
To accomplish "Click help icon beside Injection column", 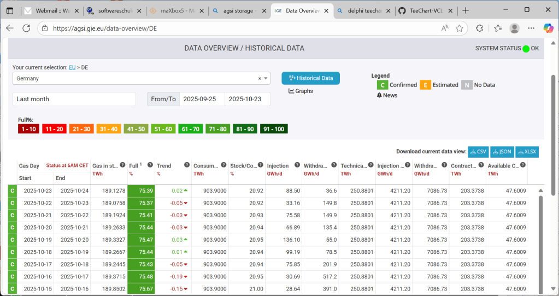I will [x=297, y=165].
